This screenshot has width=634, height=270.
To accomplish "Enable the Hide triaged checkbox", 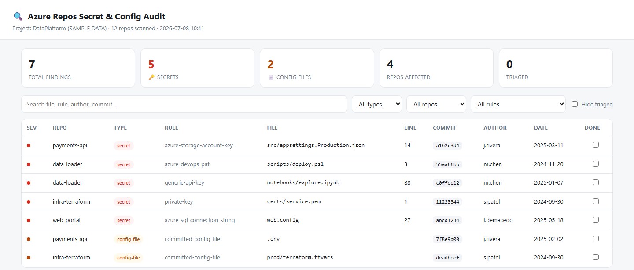I will (x=575, y=104).
